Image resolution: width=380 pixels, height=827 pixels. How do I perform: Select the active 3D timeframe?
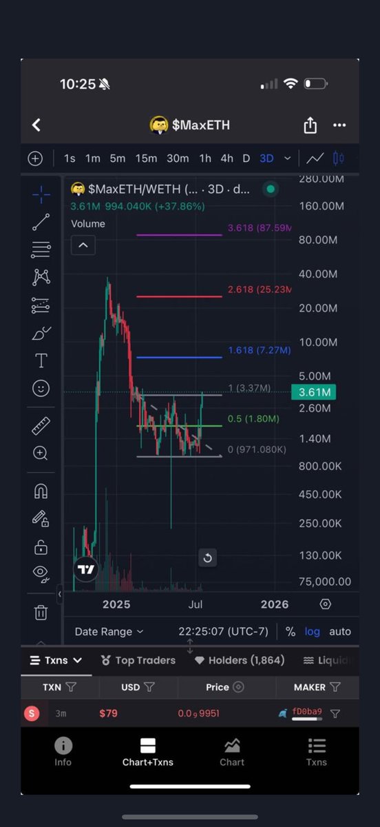click(x=266, y=159)
